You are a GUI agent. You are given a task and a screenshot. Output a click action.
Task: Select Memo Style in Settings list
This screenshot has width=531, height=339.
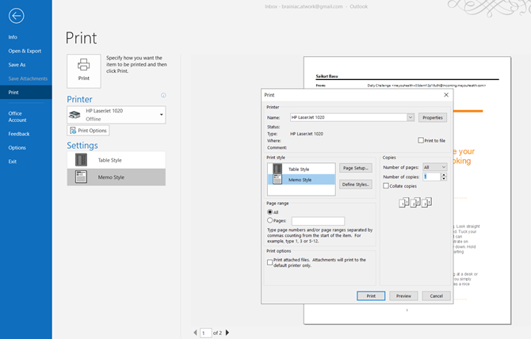[117, 177]
